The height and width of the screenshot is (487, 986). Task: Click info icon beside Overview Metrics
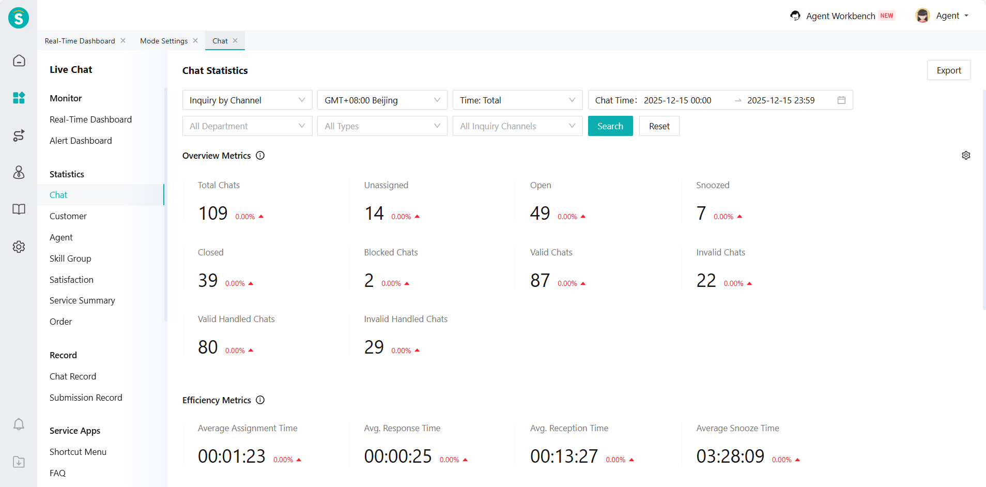click(260, 156)
